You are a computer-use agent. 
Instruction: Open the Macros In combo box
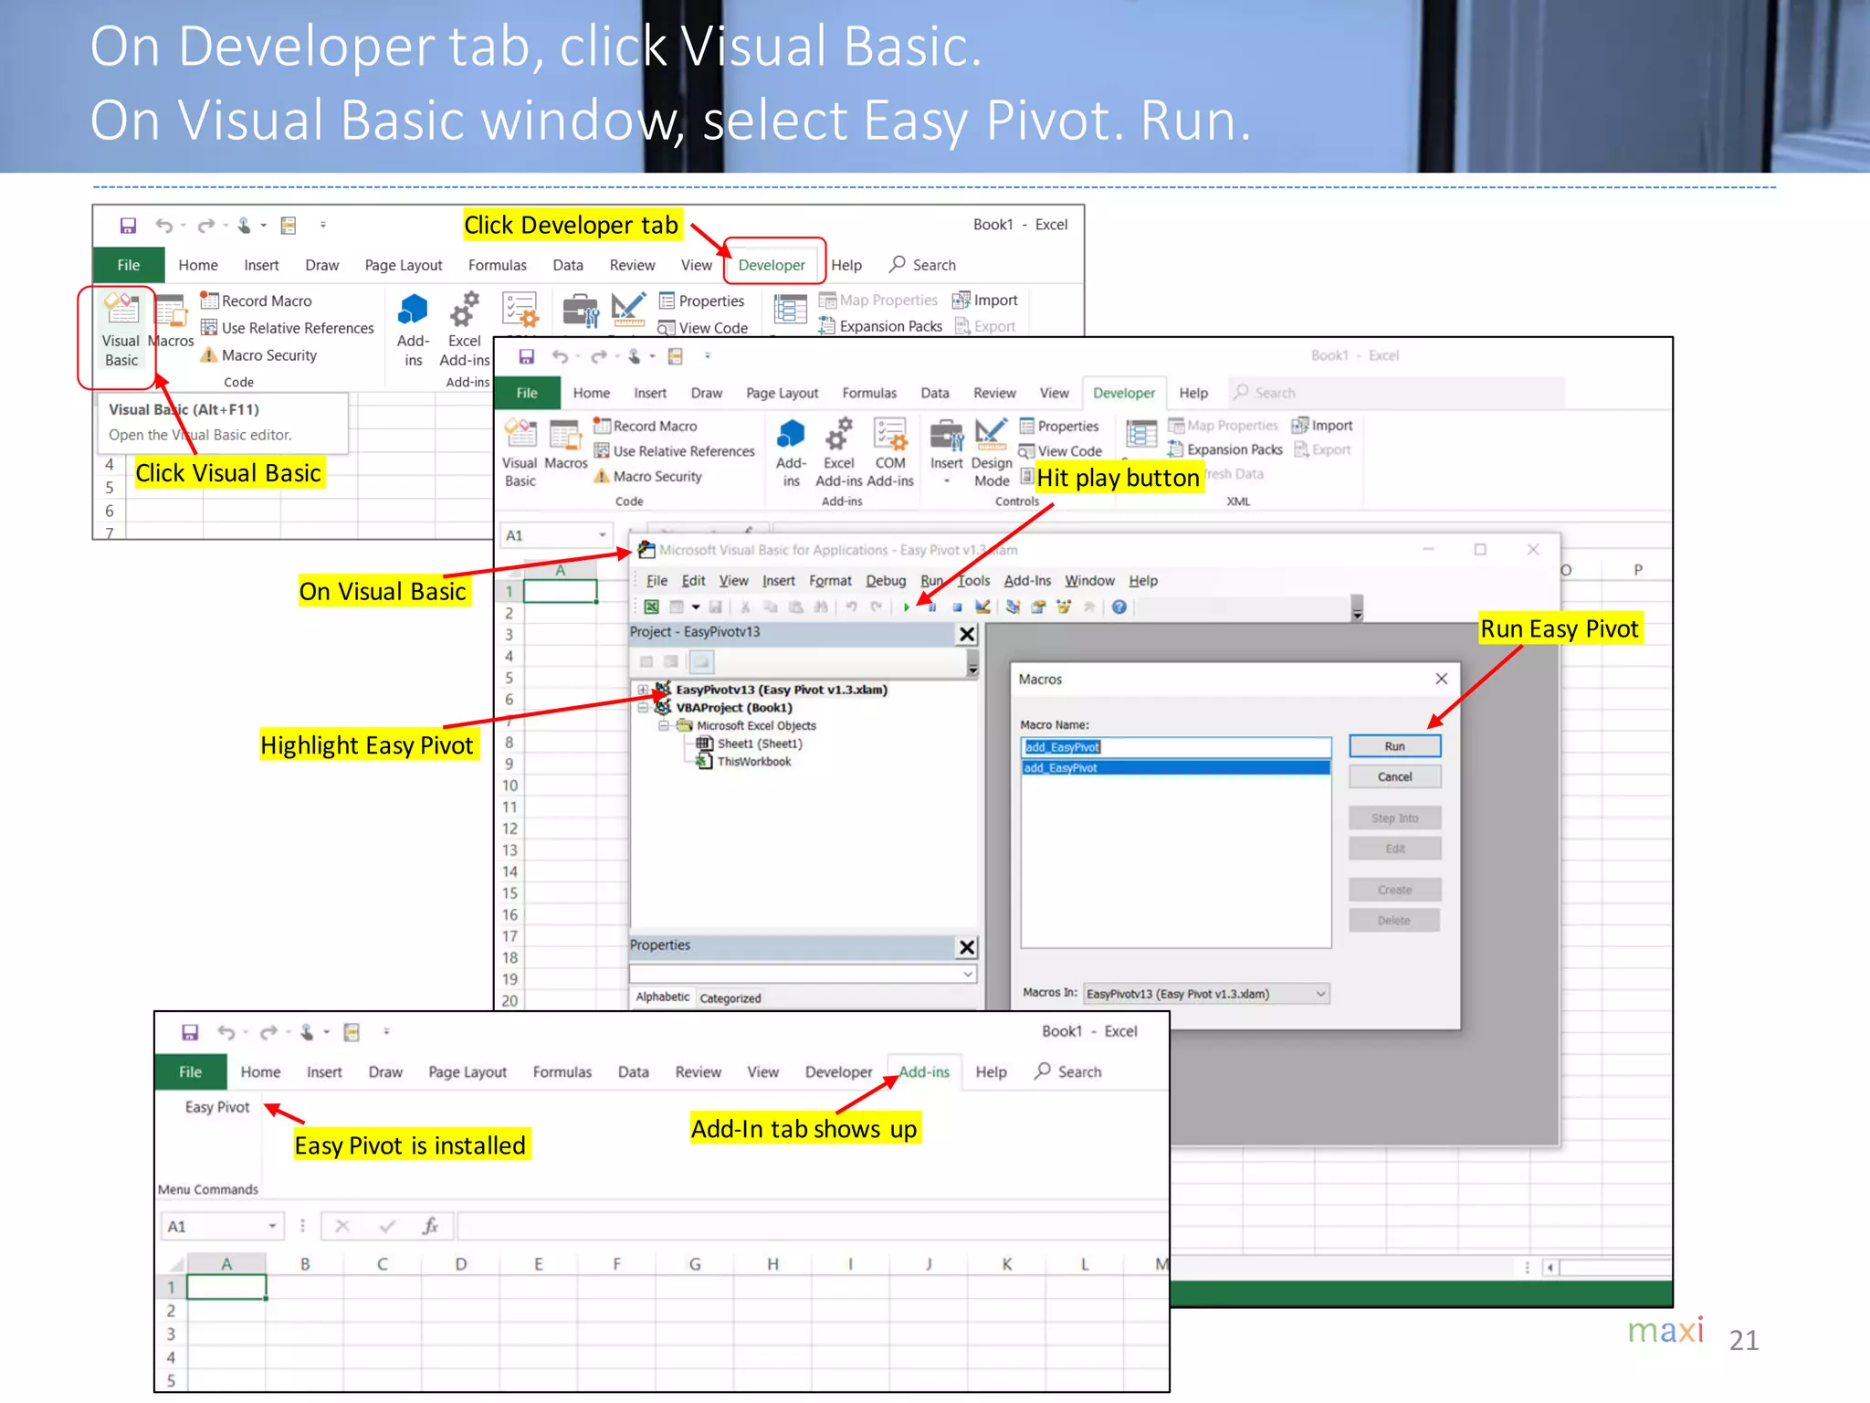[1205, 994]
